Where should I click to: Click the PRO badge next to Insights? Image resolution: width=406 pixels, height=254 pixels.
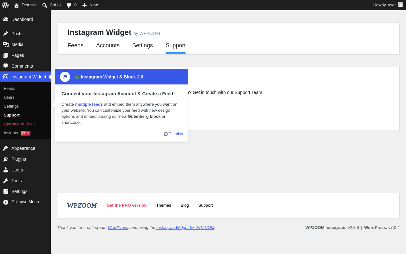(x=25, y=133)
